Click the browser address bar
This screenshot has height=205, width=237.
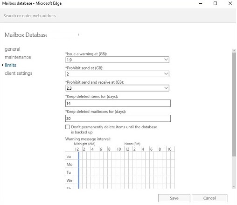[x=118, y=16]
